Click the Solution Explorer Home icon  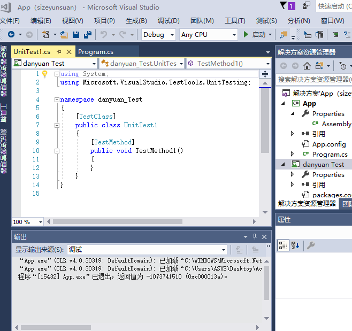[x=307, y=66]
